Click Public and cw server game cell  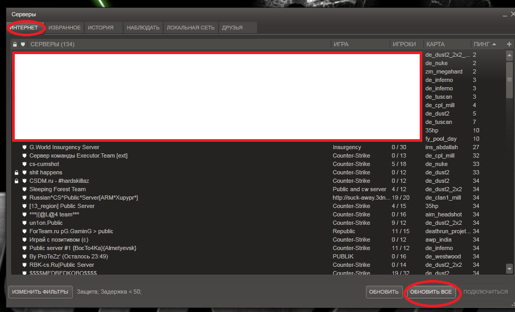pos(359,189)
